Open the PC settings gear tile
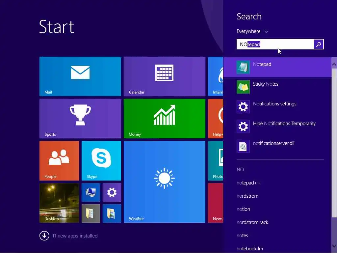Image resolution: width=337 pixels, height=253 pixels. click(112, 192)
